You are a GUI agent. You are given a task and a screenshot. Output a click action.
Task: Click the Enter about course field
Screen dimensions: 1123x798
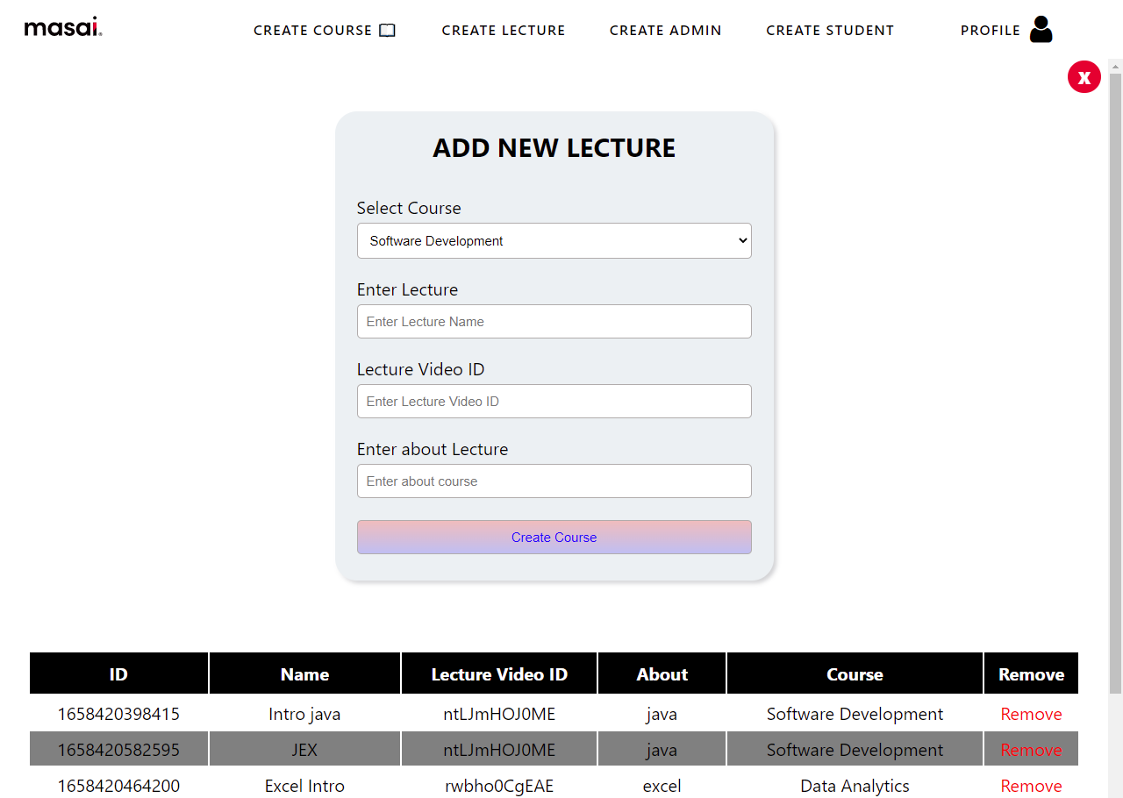tap(554, 481)
